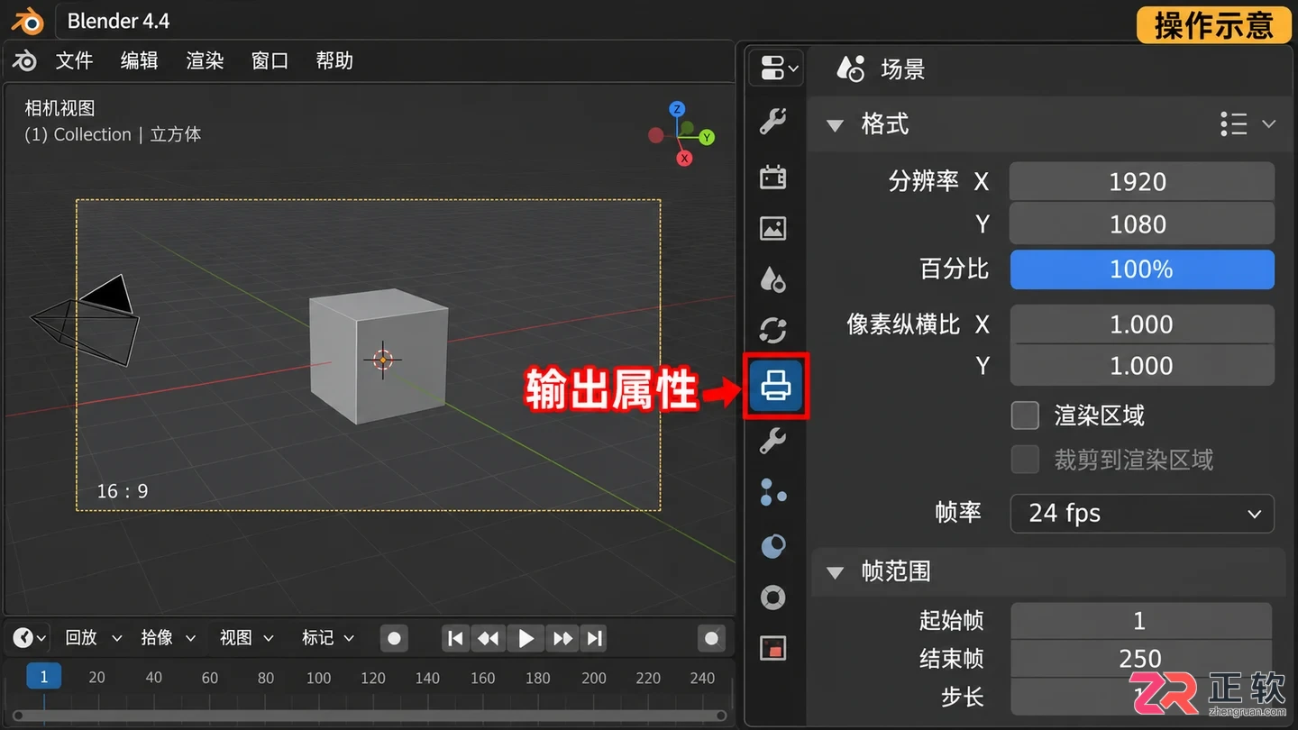1298x730 pixels.
Task: Toggle the round dot button at timeline right
Action: pyautogui.click(x=711, y=639)
